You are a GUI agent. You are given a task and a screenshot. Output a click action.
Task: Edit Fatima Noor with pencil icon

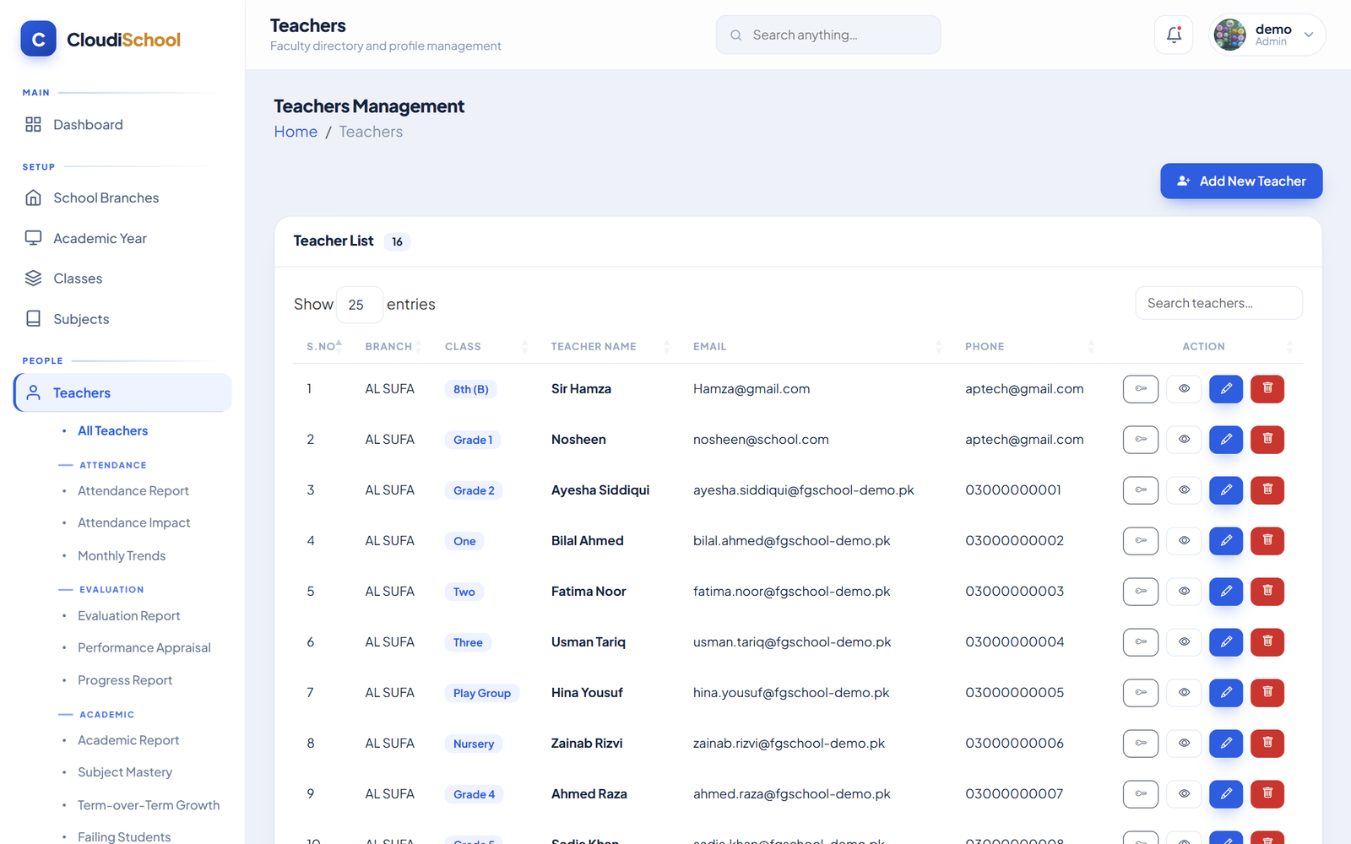click(1226, 592)
